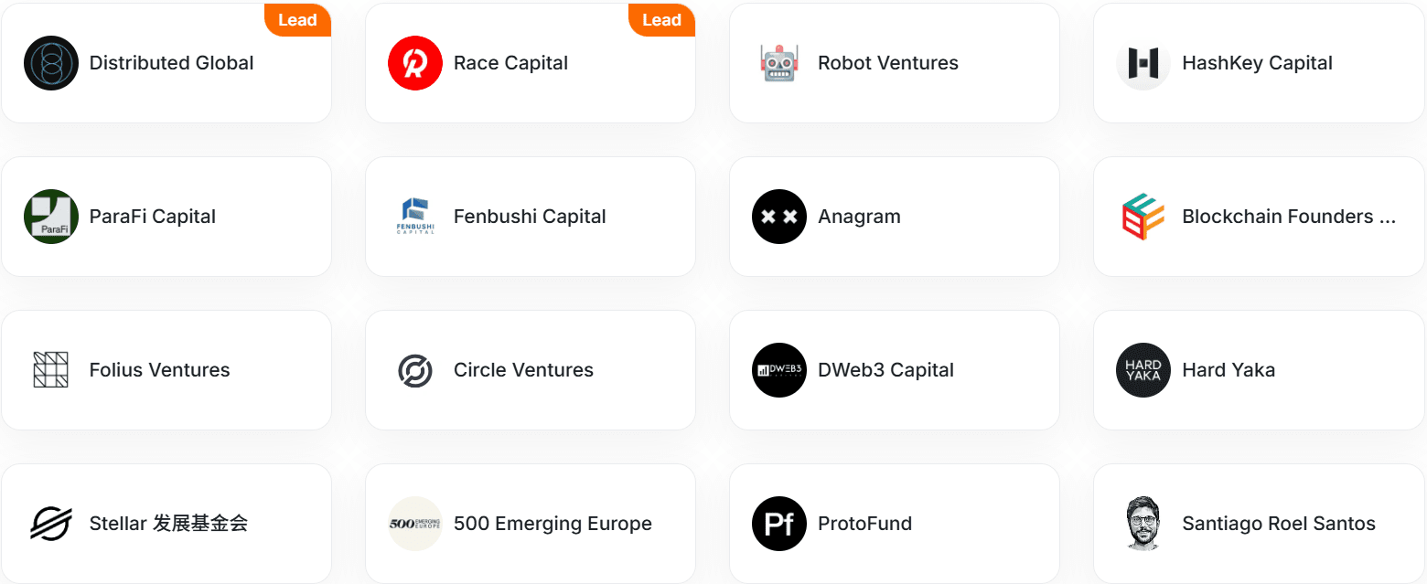Image resolution: width=1427 pixels, height=584 pixels.
Task: Open the Circle Ventures logo icon
Action: pos(415,371)
